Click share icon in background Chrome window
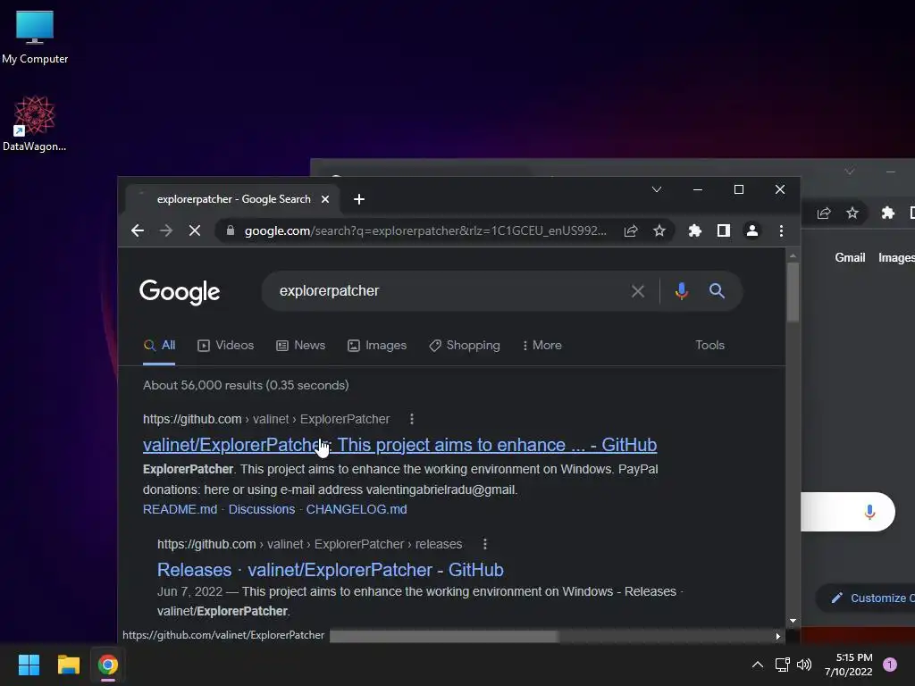This screenshot has width=915, height=686. 824,213
